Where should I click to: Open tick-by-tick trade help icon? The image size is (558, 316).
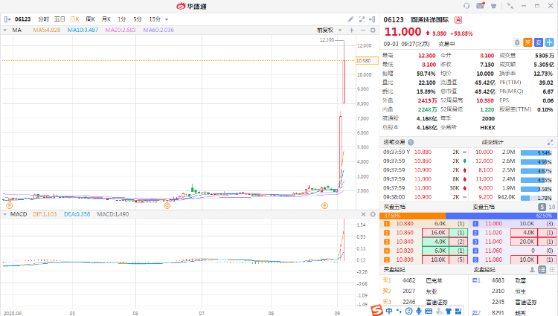tap(411, 142)
